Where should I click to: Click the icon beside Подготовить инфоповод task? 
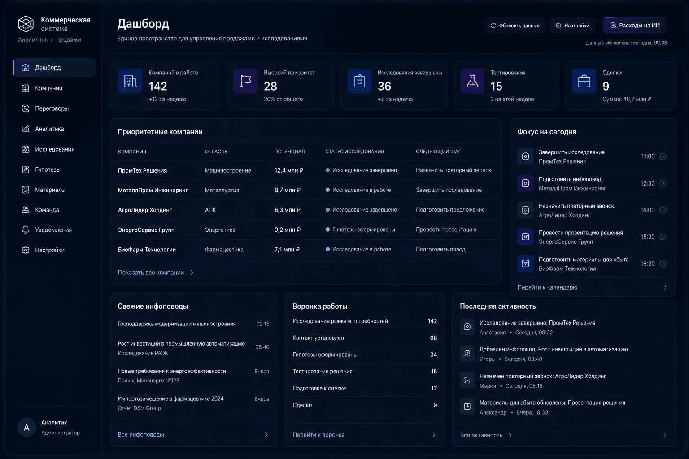[525, 183]
